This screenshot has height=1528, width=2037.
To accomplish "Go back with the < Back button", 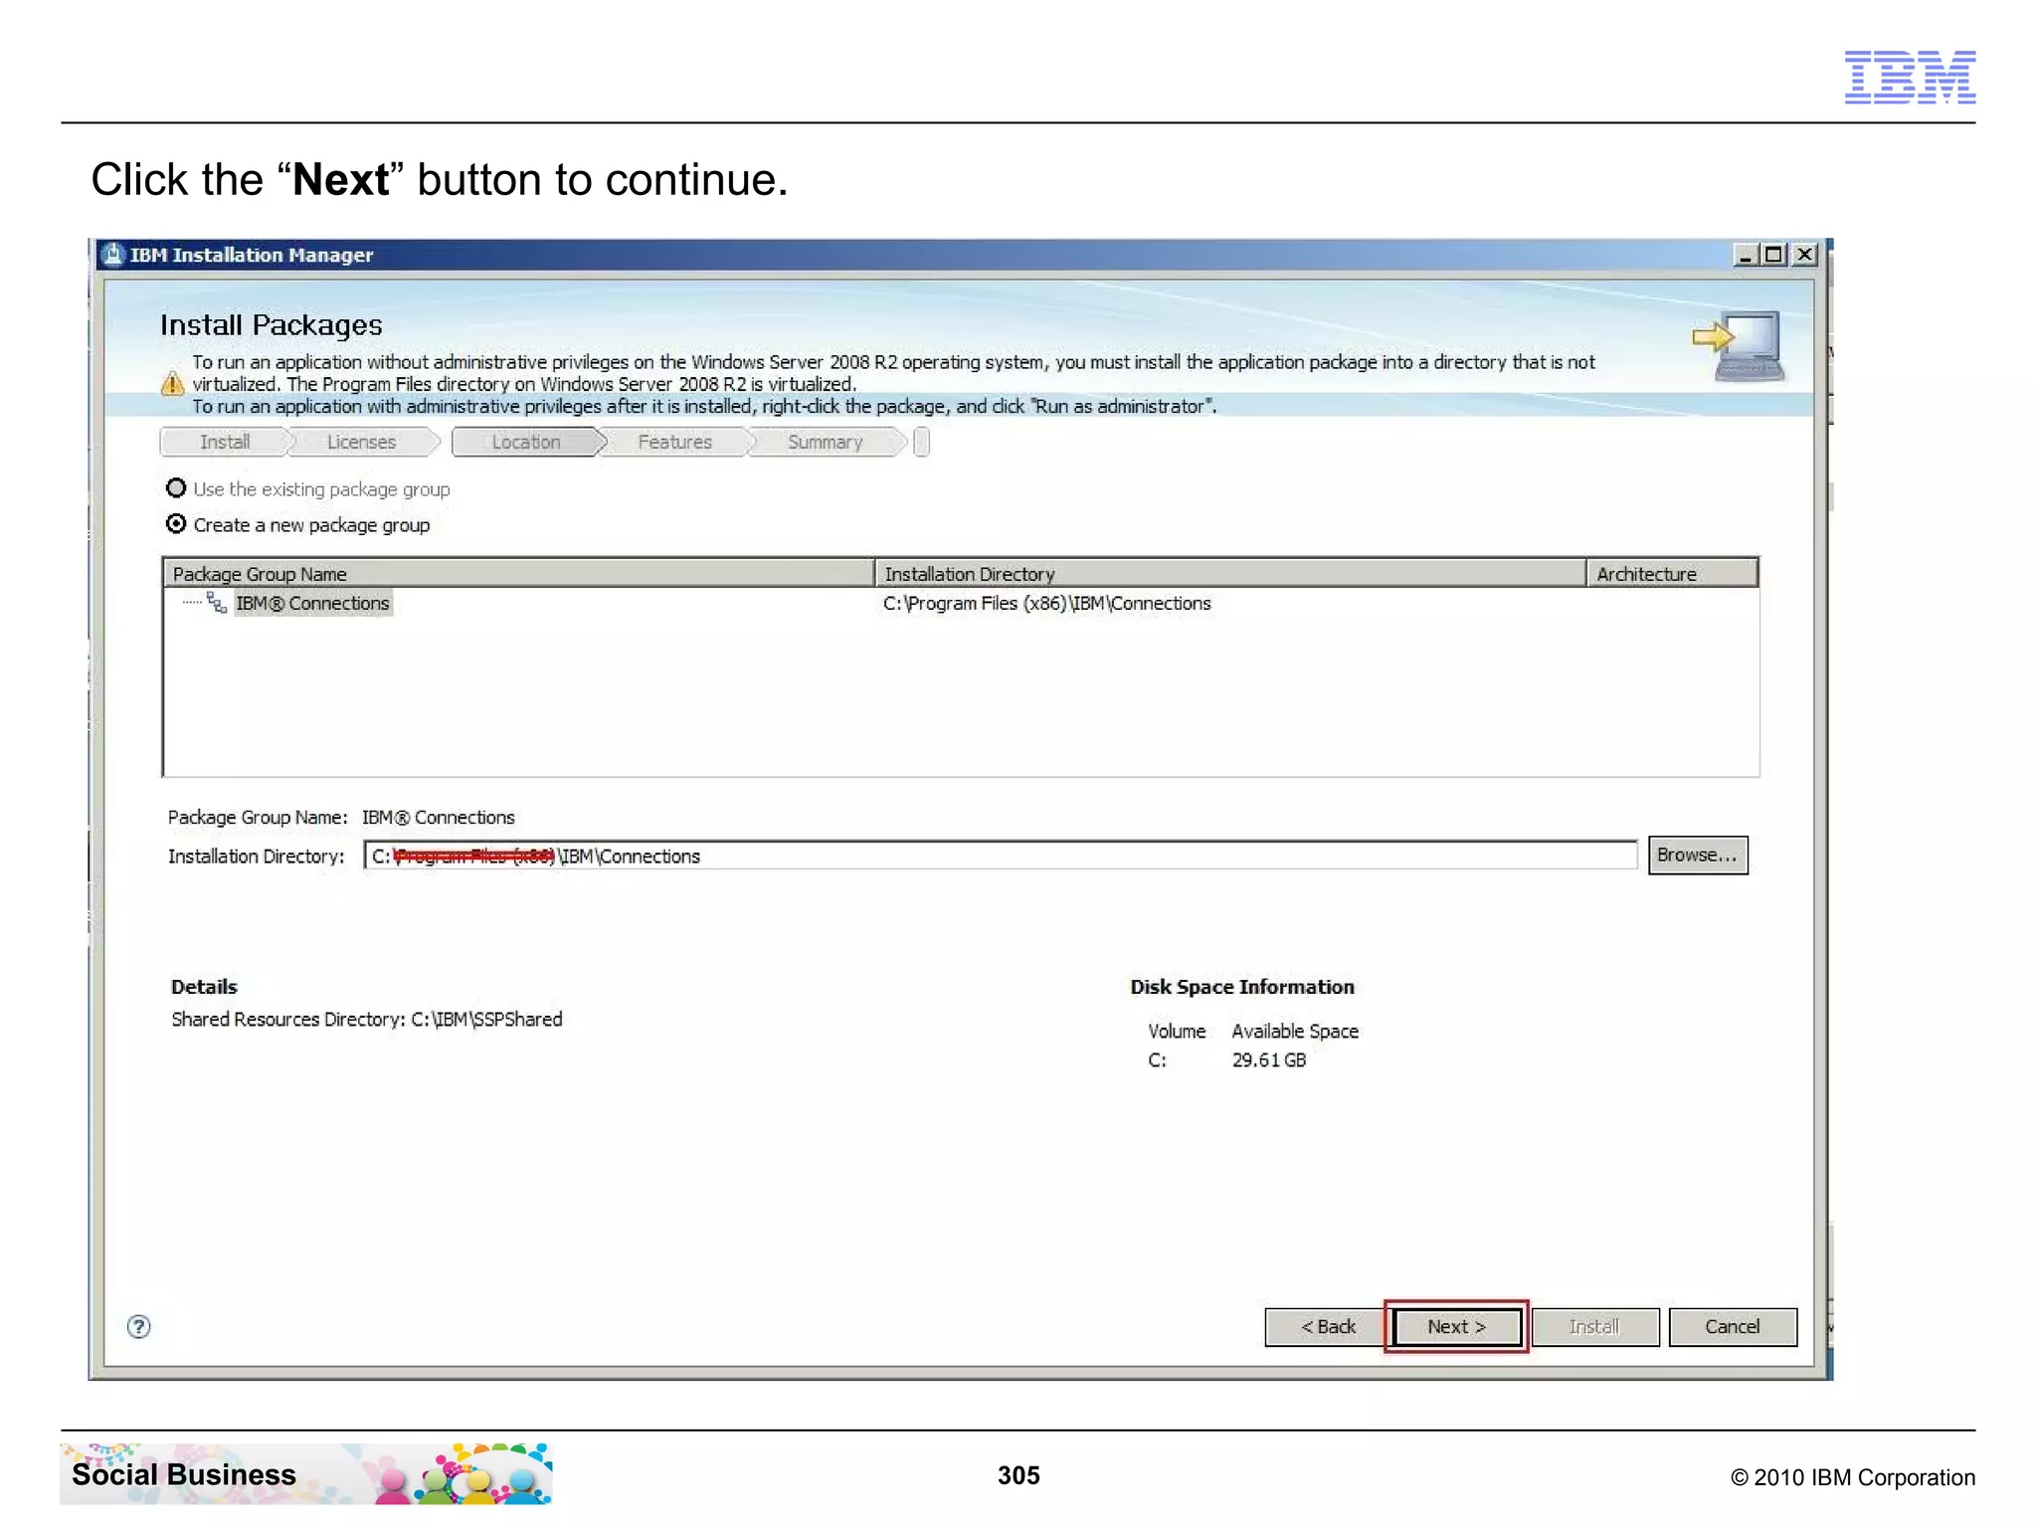I will click(1328, 1326).
